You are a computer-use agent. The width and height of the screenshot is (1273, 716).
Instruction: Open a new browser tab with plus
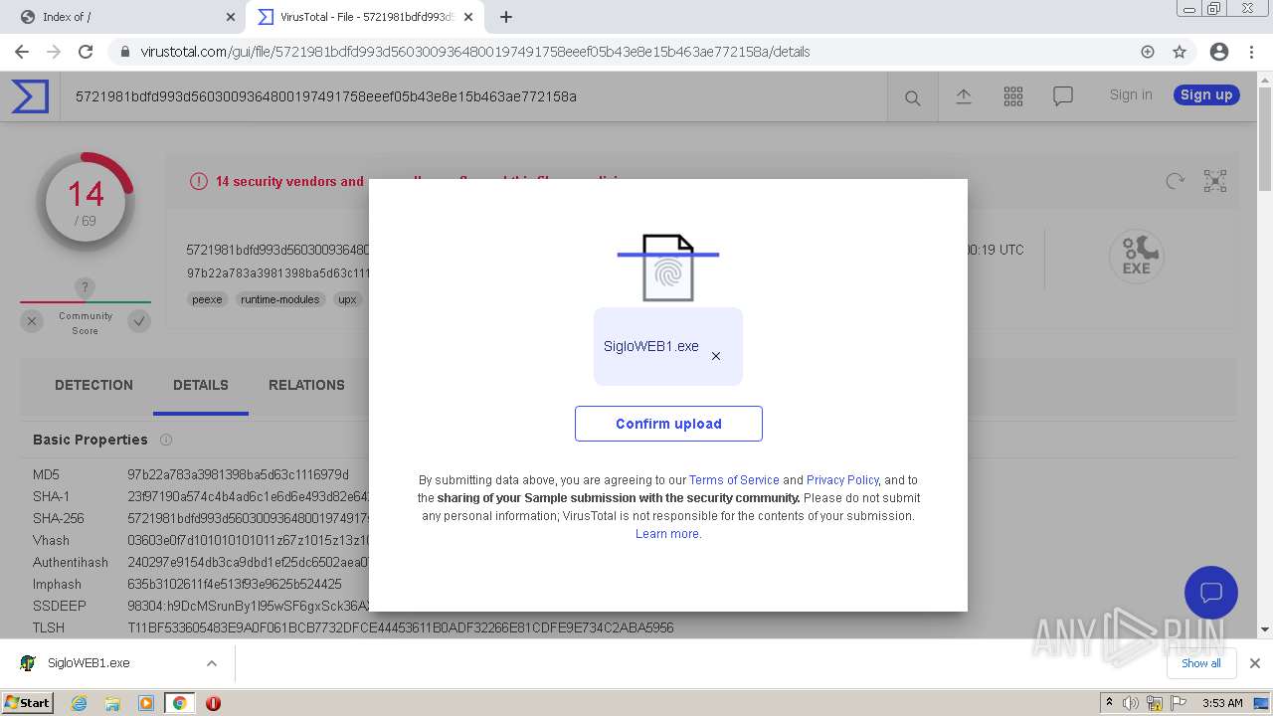point(506,17)
